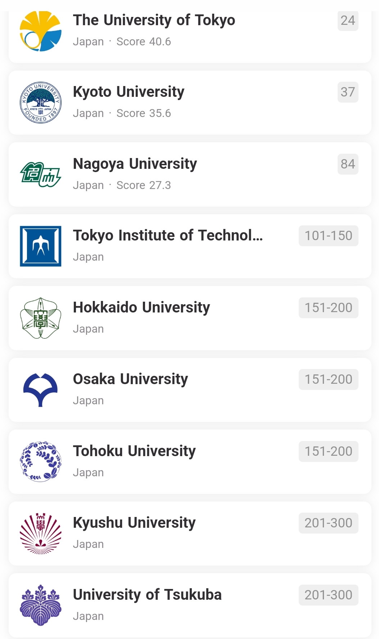The height and width of the screenshot is (639, 379).
Task: Click the blue Osaka University logo
Action: pyautogui.click(x=40, y=390)
